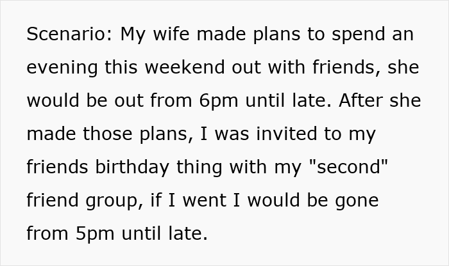Click the quoted word "second"
449x266 pixels.
point(348,167)
